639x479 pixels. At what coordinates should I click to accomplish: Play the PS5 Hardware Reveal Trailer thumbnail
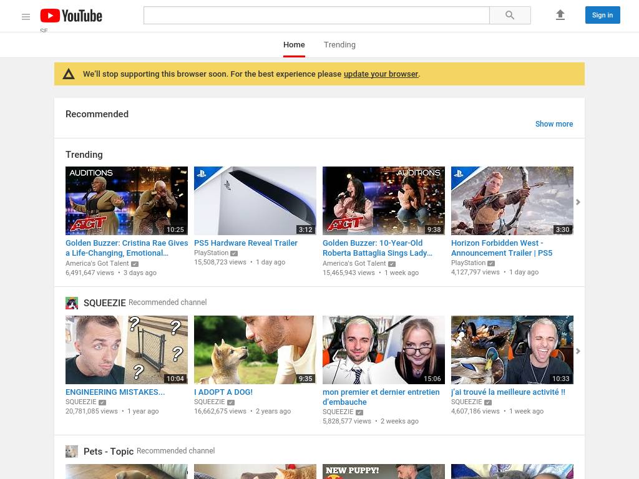[255, 200]
